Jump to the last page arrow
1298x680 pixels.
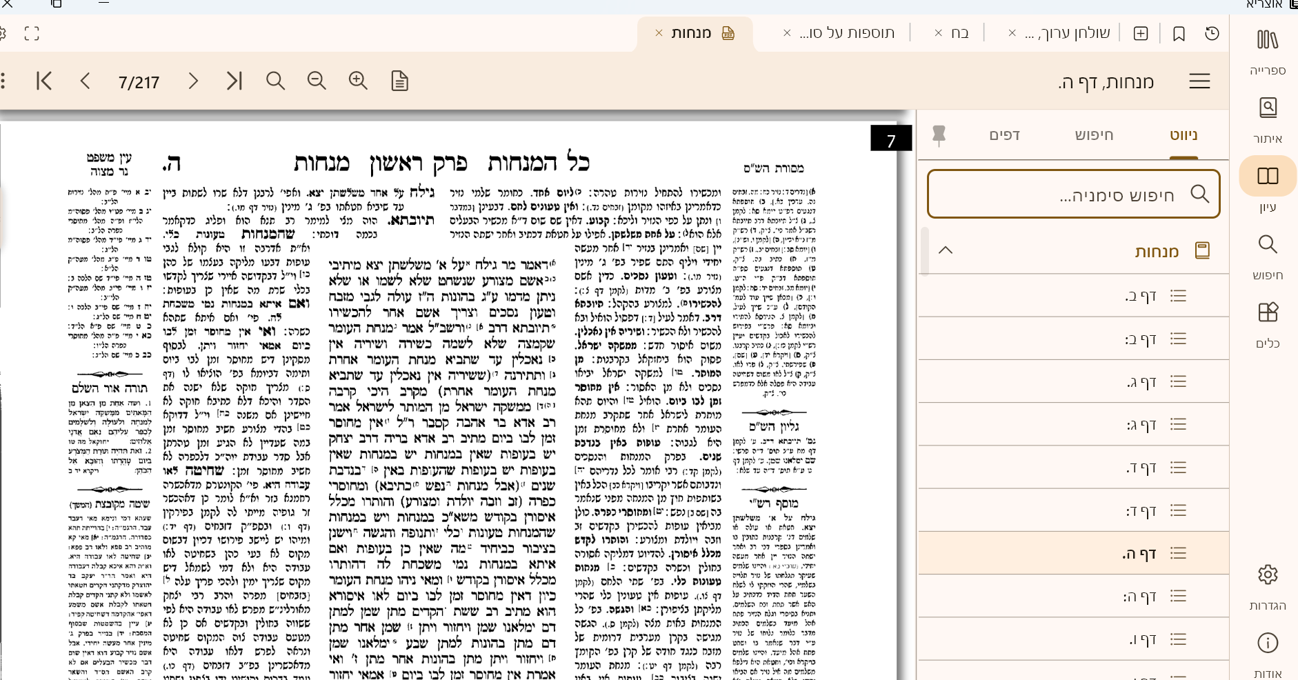tap(234, 81)
